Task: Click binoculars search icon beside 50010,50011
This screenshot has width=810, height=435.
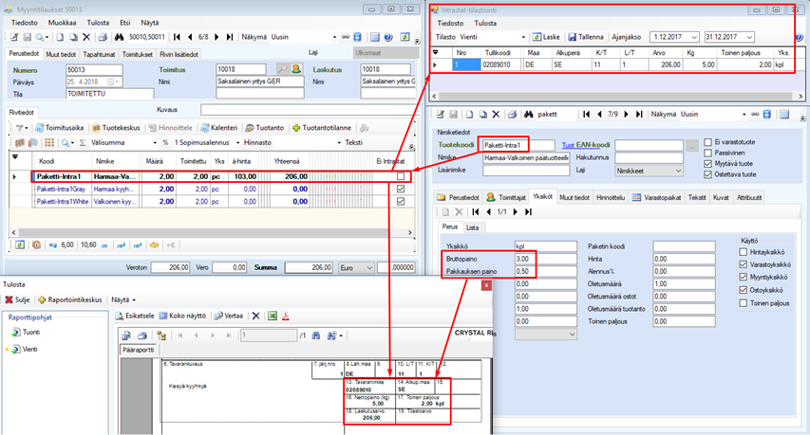Action: [120, 37]
